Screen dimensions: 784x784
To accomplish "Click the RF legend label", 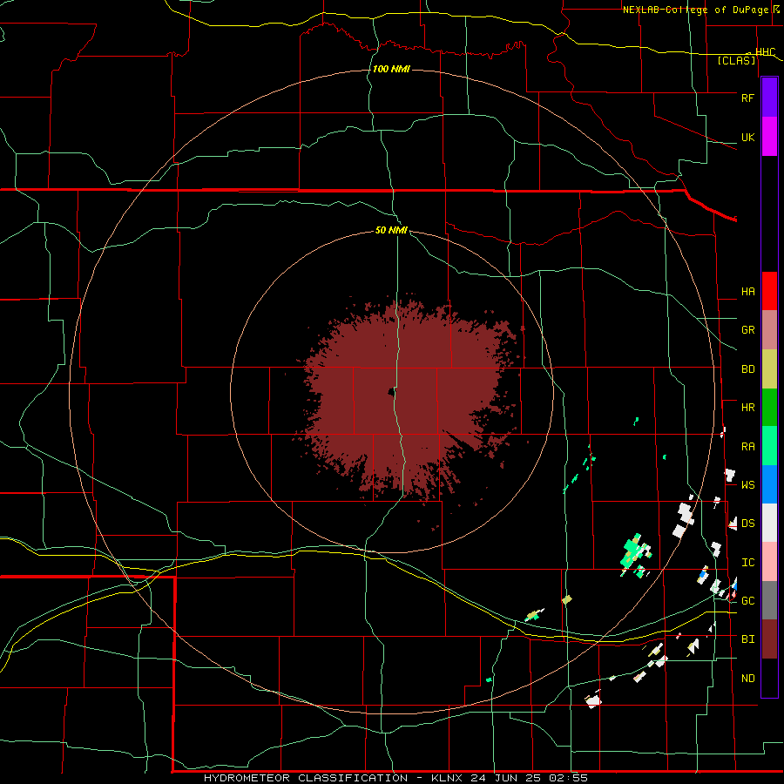I will tap(747, 98).
